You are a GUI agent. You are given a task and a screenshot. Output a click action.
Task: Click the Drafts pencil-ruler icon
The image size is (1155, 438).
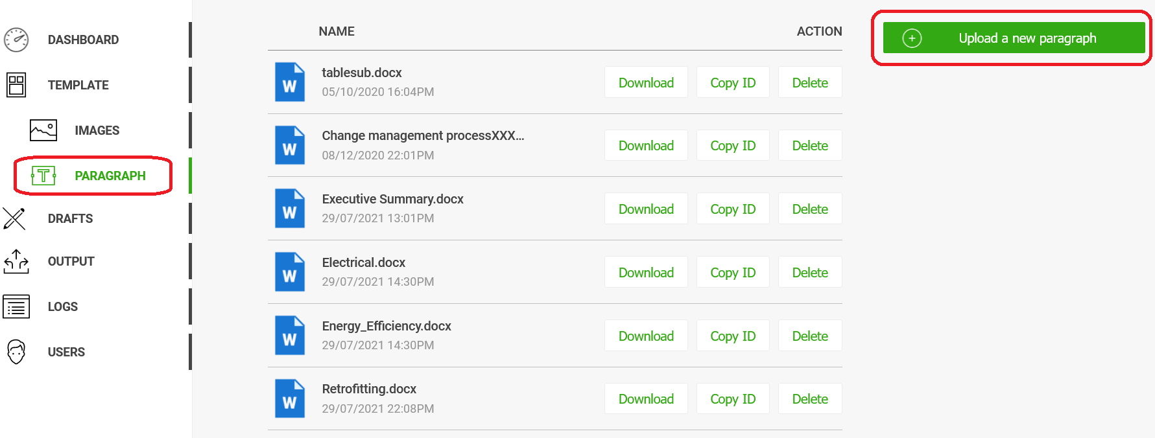pyautogui.click(x=14, y=218)
